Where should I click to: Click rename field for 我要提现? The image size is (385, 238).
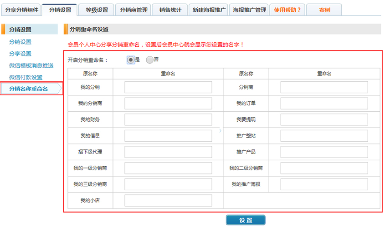click(324, 119)
